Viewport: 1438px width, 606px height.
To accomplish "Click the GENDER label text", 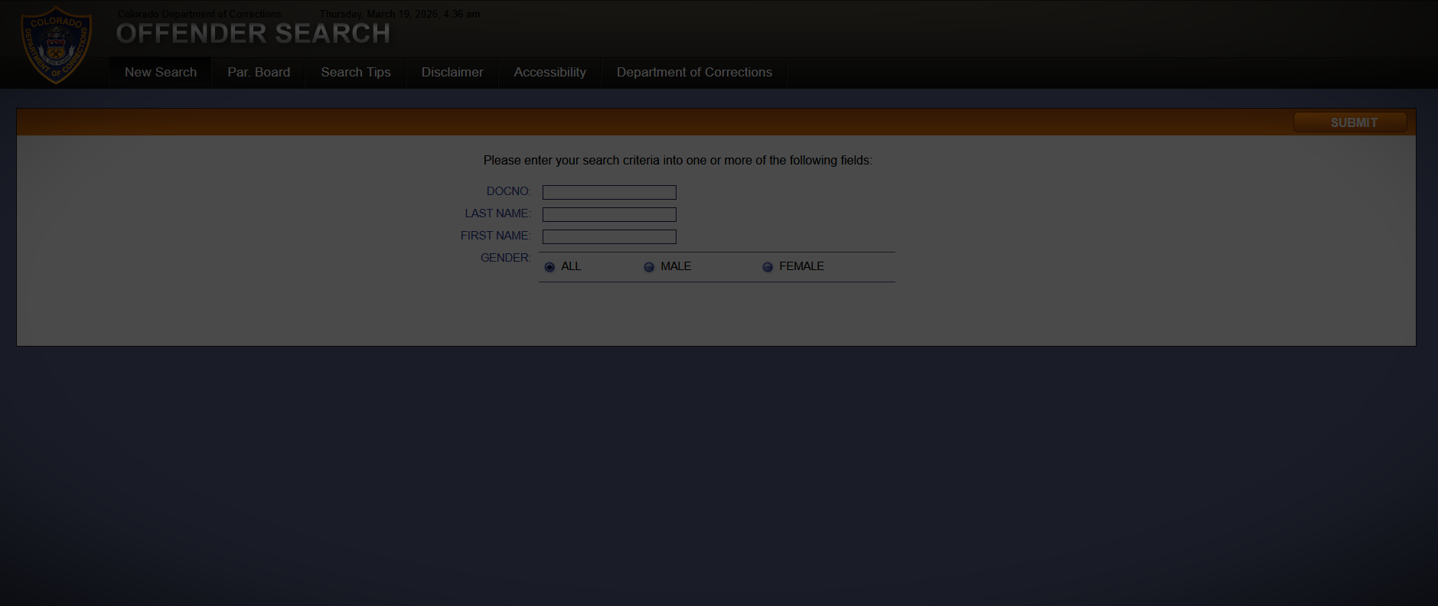I will 505,258.
